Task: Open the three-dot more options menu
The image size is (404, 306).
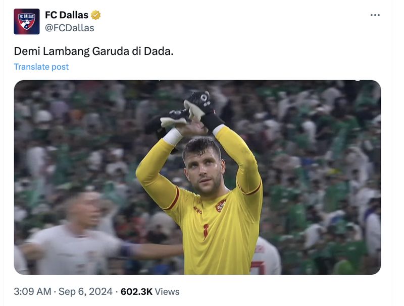Action: (x=375, y=15)
